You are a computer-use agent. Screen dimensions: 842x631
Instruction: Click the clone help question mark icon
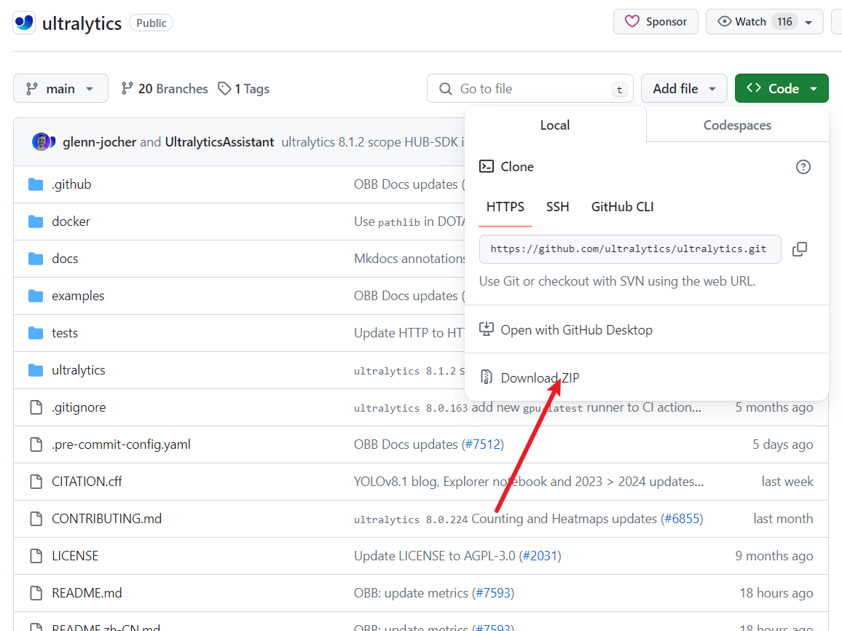point(803,167)
